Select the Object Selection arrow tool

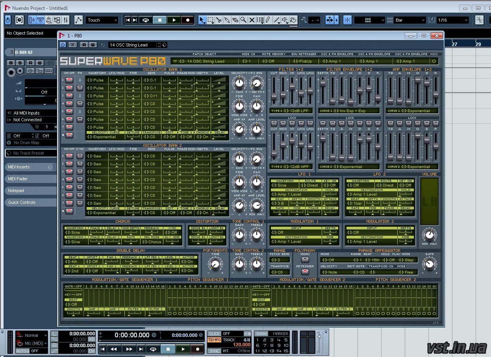[x=202, y=20]
